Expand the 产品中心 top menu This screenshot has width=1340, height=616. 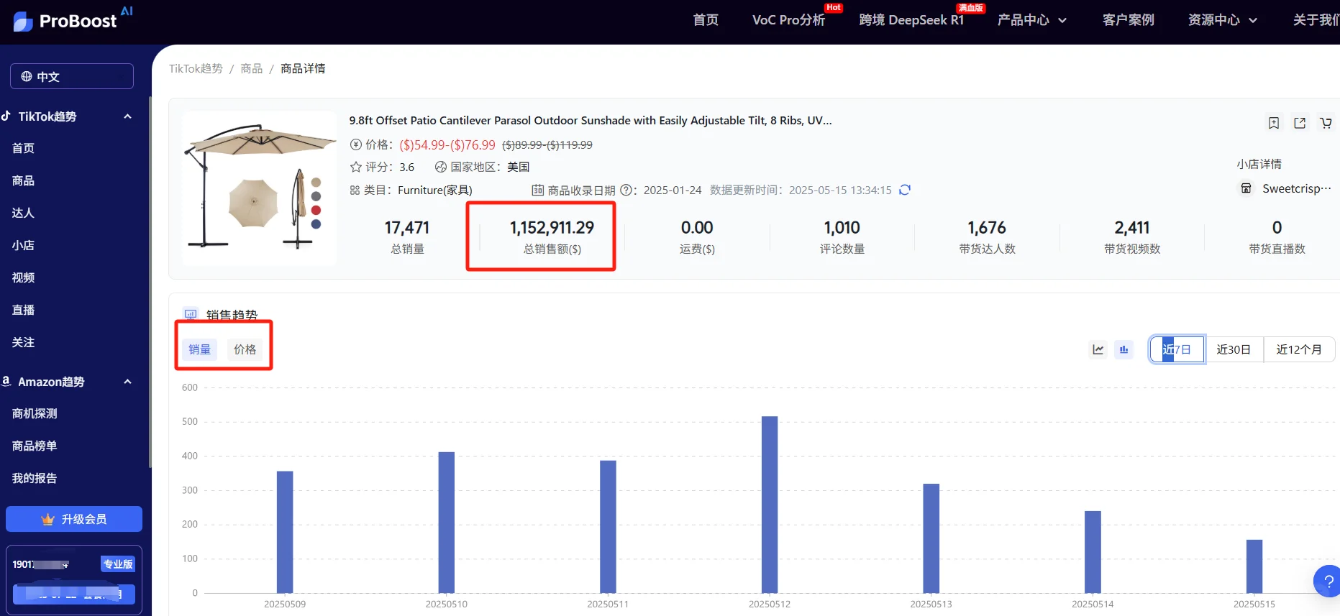click(1031, 20)
